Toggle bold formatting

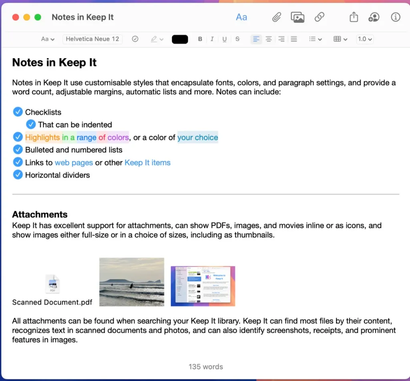(x=200, y=39)
